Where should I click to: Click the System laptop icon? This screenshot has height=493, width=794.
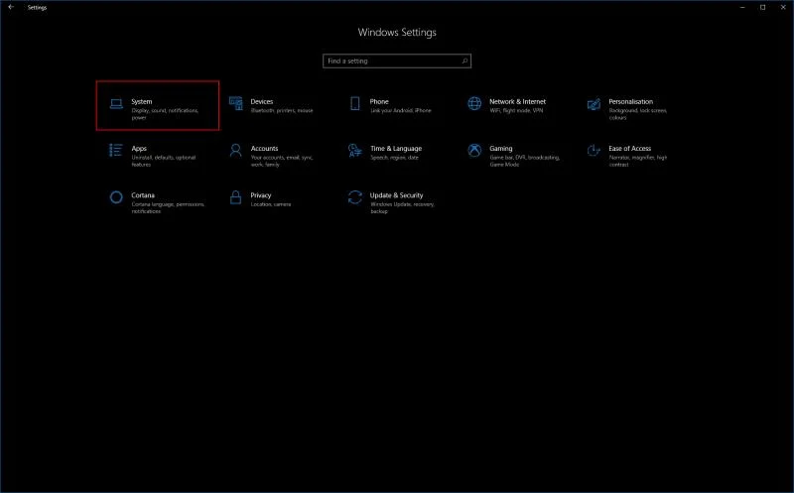tap(116, 104)
